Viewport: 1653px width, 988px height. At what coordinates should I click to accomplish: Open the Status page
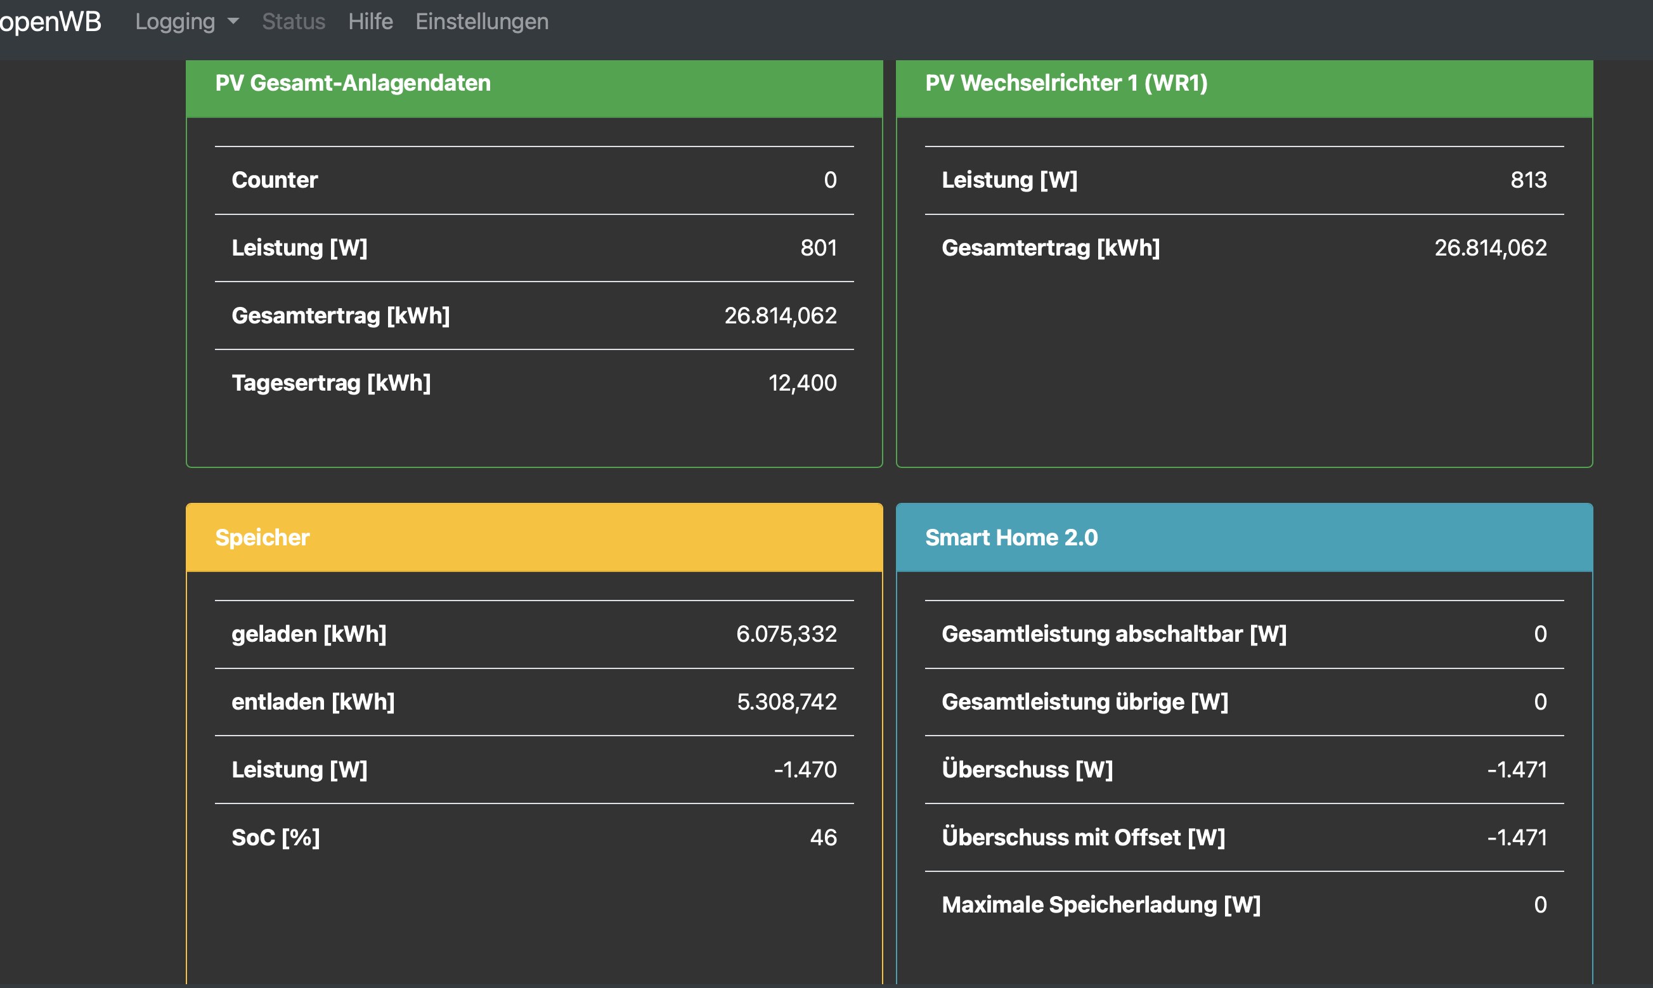(294, 22)
